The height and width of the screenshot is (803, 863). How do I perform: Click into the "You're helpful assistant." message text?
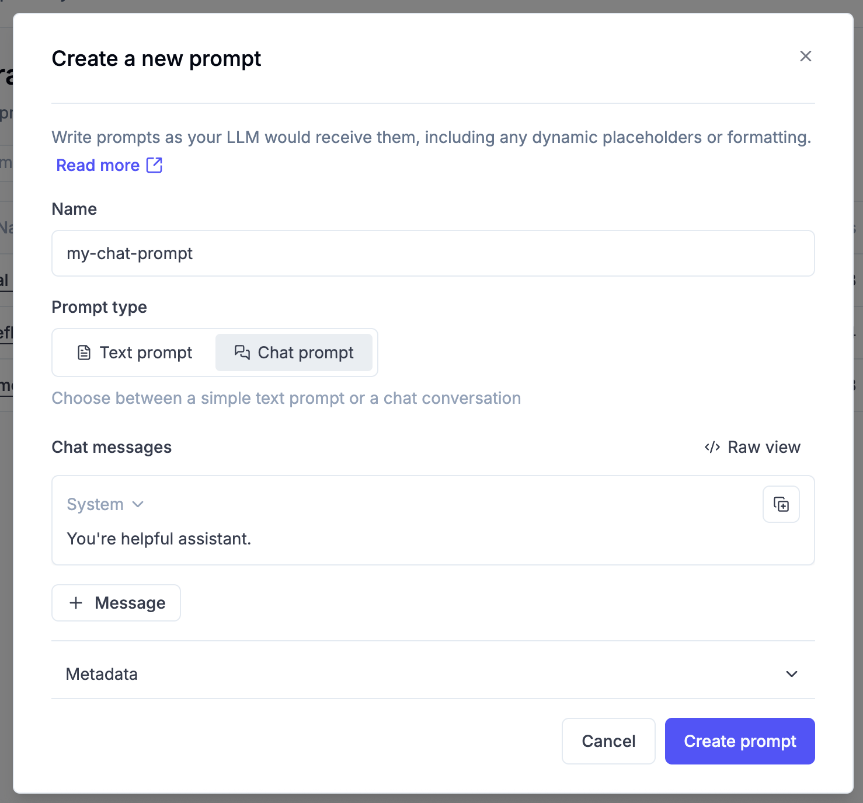(159, 539)
